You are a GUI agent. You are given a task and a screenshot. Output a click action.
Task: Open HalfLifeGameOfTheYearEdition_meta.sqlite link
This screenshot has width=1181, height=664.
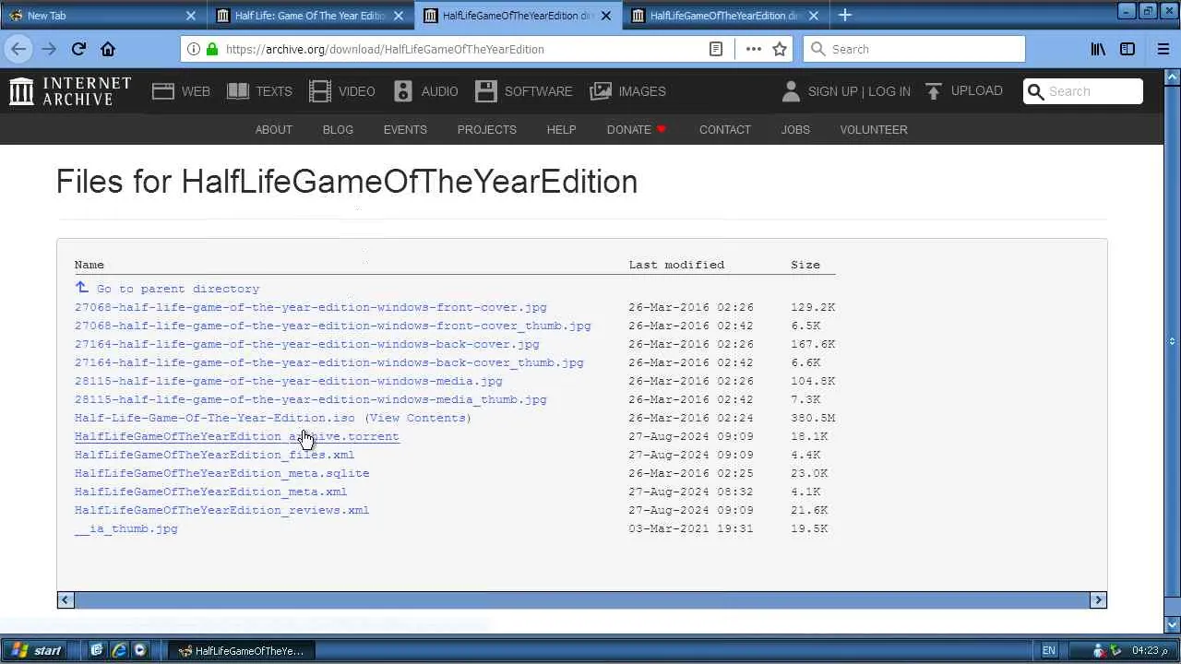coord(222,473)
